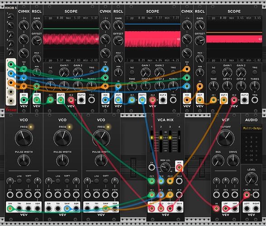Click knob 1 on the Knob 5 module
The image size is (266, 226).
[11, 16]
